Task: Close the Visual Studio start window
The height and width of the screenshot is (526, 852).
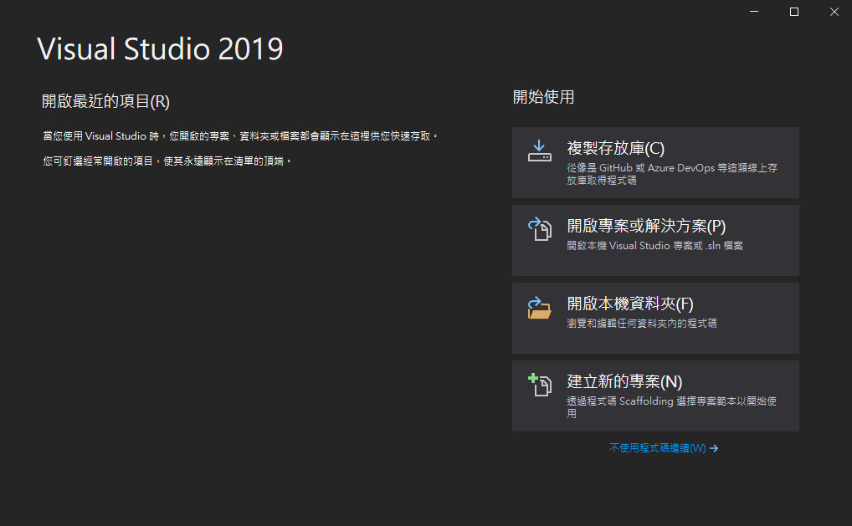Action: click(834, 12)
